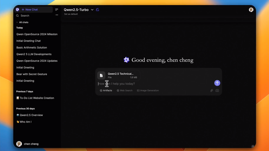Open the Who Am I chat
This screenshot has height=151, width=269.
click(x=24, y=122)
